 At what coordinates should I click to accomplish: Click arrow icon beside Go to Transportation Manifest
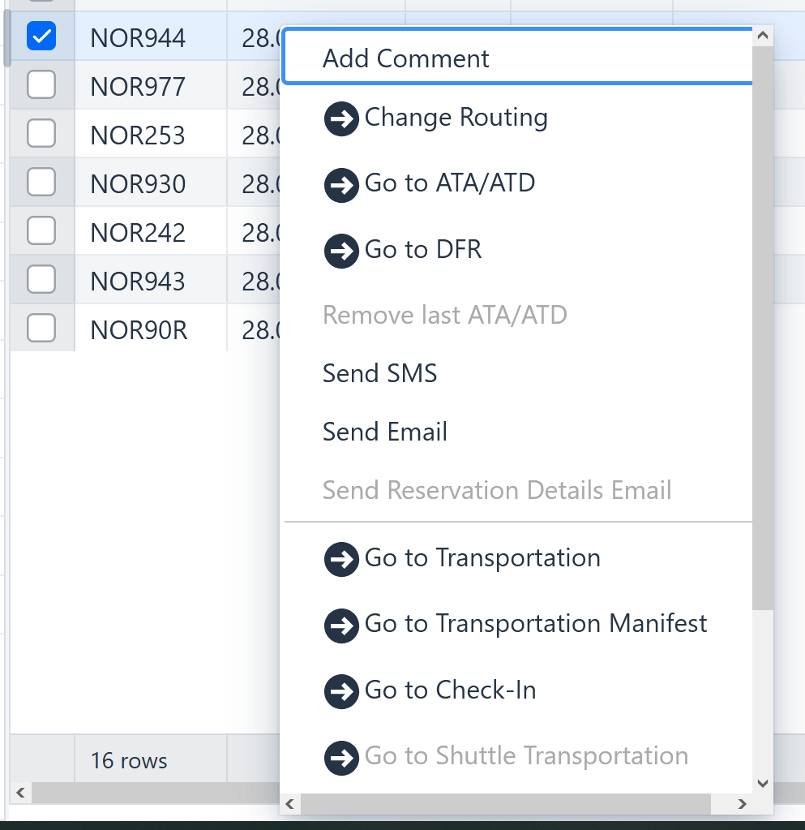[x=341, y=626]
